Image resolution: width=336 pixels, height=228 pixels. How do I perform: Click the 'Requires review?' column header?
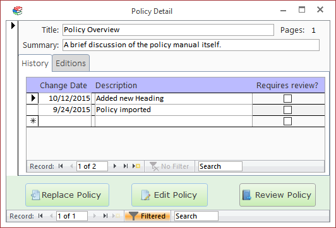coord(287,85)
